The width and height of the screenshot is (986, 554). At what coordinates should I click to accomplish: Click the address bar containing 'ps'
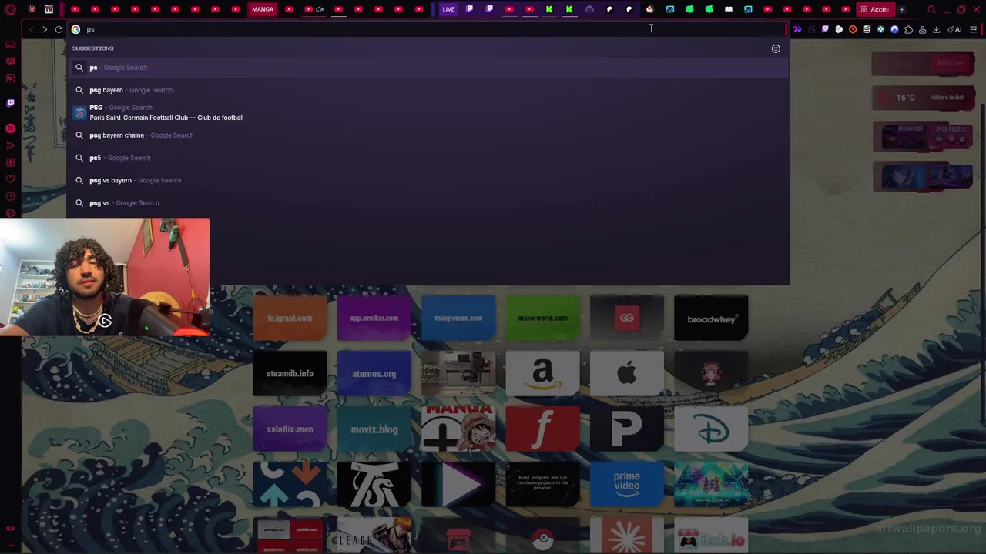428,29
